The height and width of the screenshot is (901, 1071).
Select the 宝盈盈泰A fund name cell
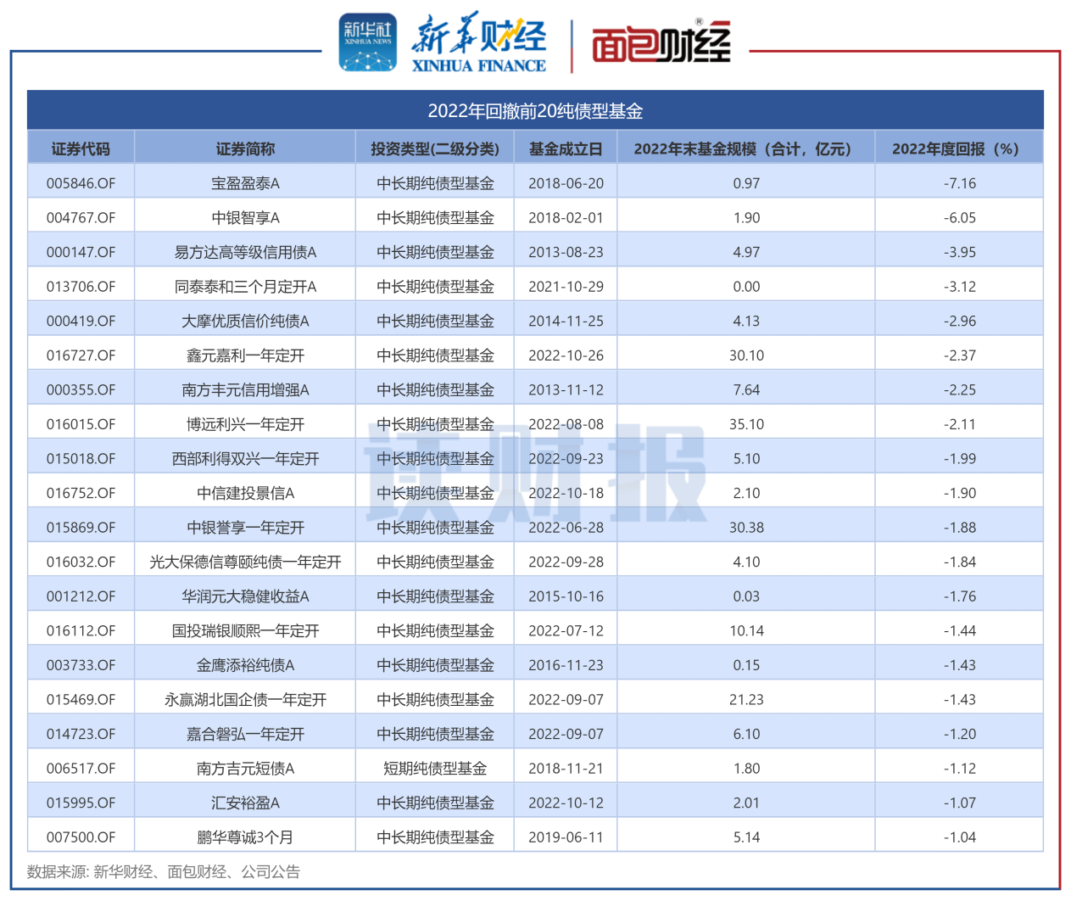(245, 183)
